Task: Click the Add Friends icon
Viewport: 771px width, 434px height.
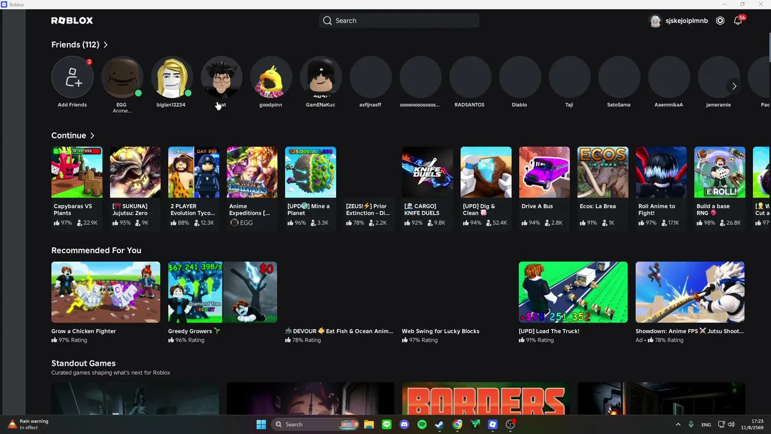Action: click(x=72, y=78)
